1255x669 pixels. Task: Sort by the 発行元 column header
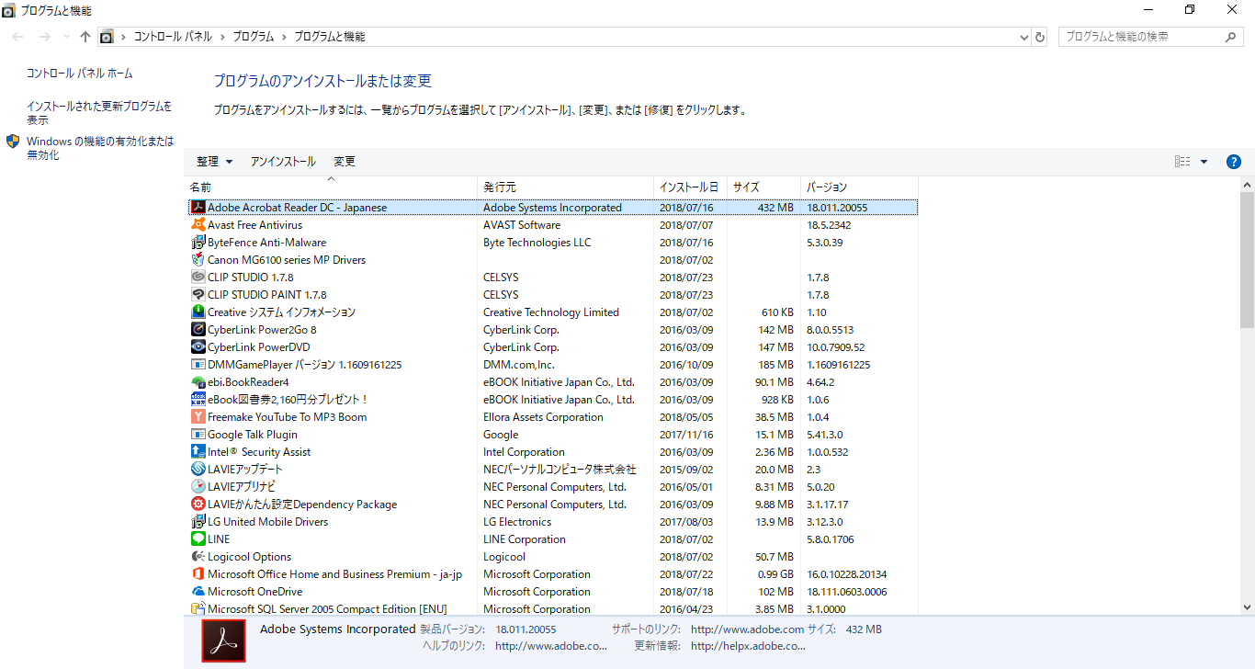click(x=565, y=187)
